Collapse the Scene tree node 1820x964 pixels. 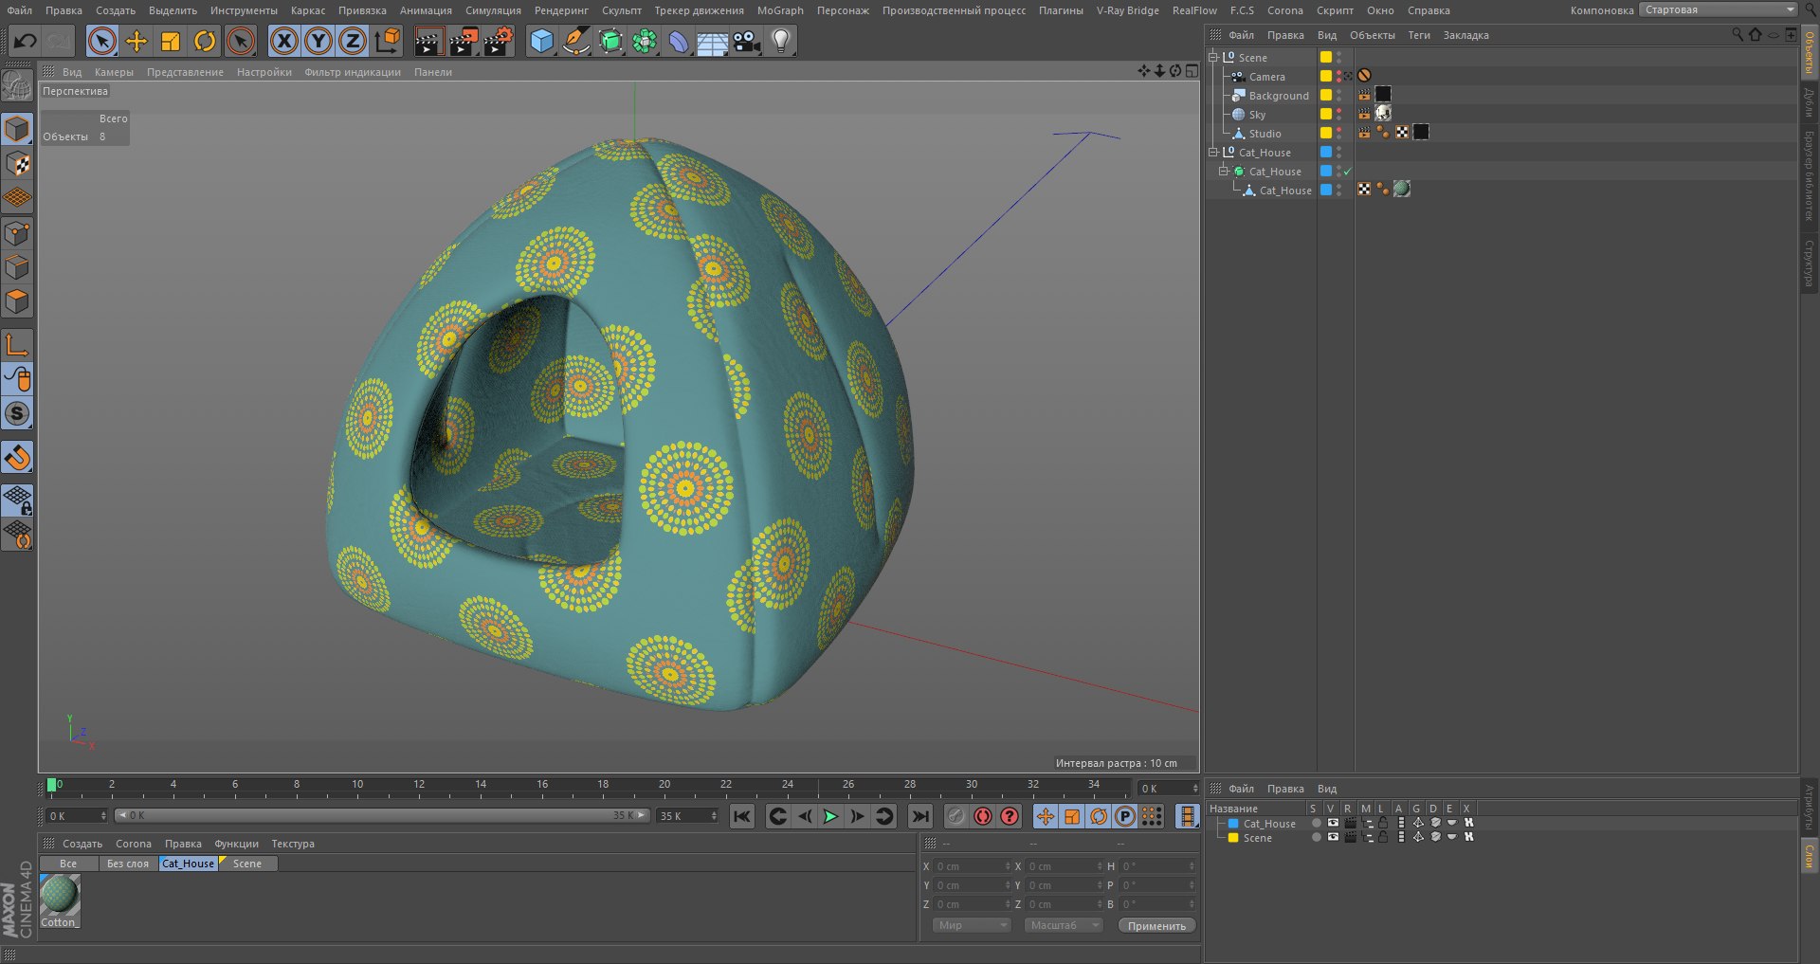(x=1212, y=57)
